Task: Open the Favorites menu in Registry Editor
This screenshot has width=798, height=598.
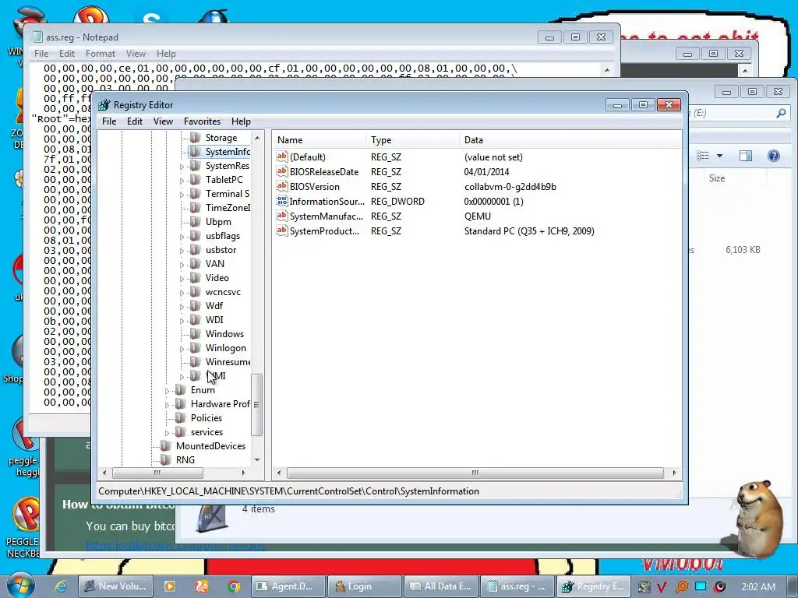Action: coord(202,121)
